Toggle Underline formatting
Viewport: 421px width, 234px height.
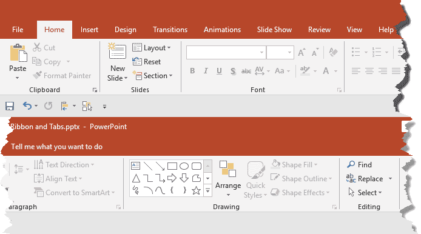219,71
